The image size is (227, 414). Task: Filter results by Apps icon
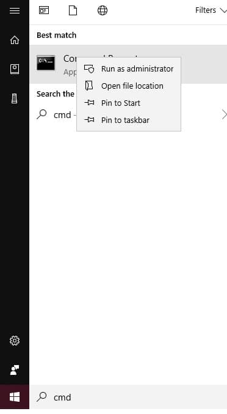(x=44, y=10)
